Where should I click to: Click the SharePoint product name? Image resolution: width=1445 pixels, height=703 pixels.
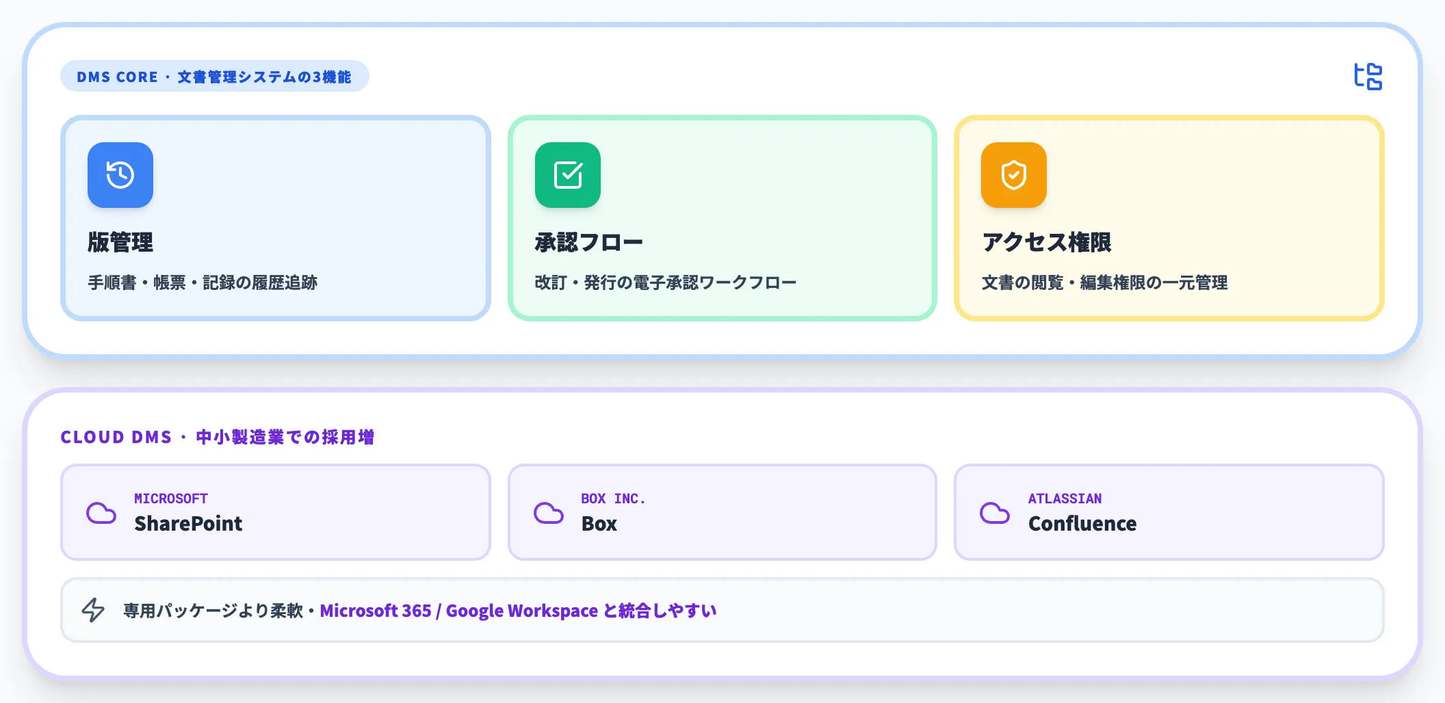point(188,524)
